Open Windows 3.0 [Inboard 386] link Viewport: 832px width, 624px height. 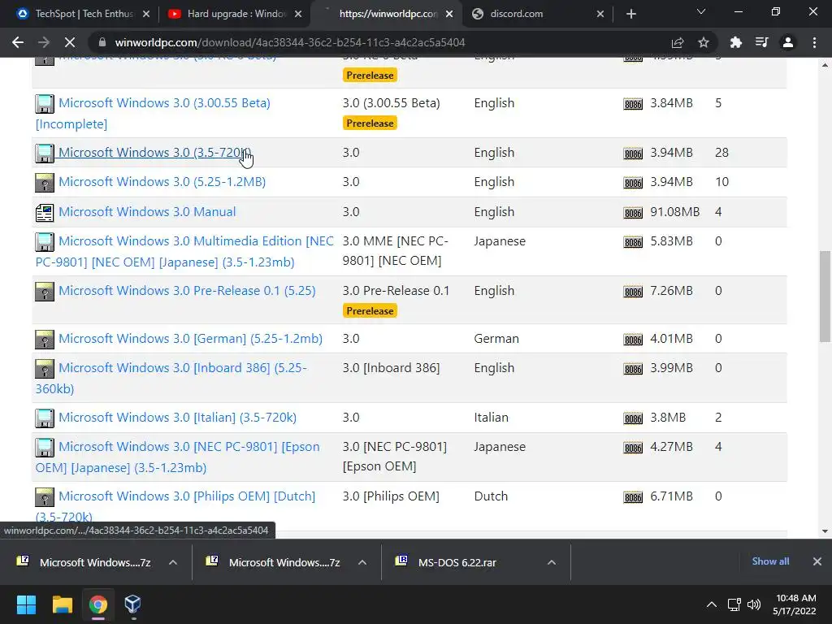pos(171,379)
